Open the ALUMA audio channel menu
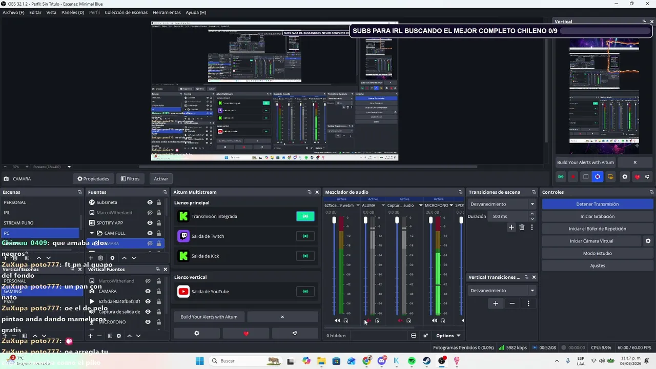The height and width of the screenshot is (369, 656). (383, 206)
